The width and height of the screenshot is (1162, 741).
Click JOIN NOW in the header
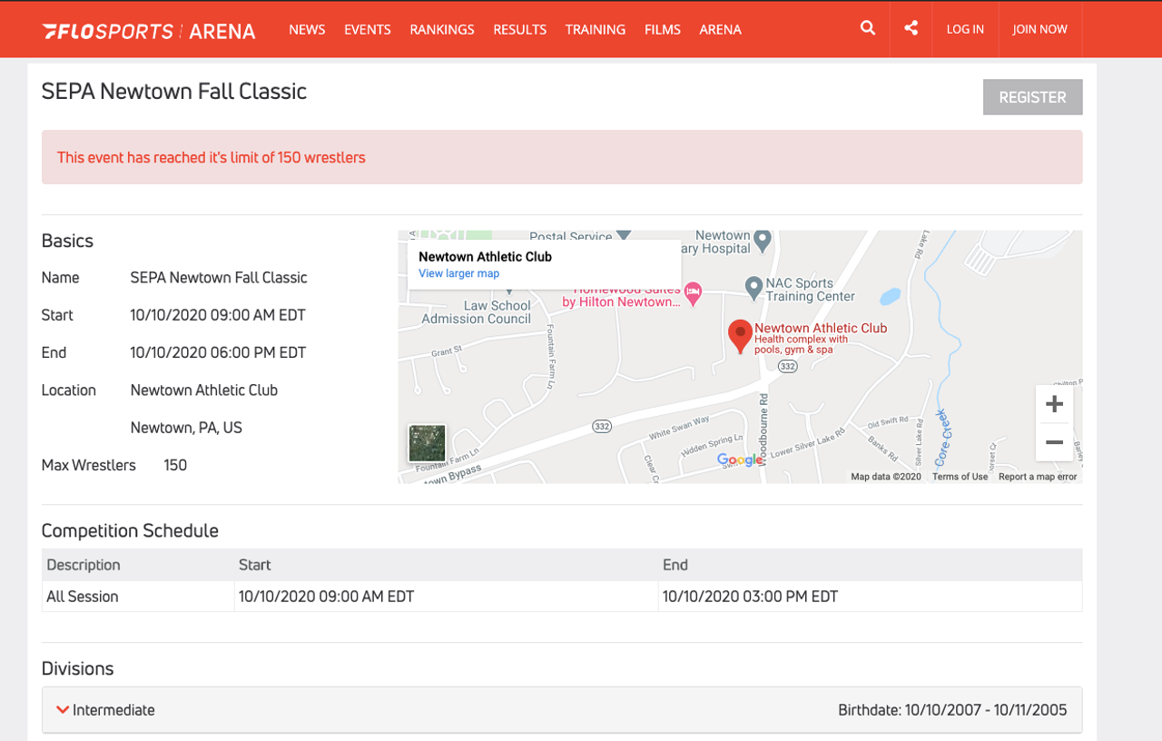pos(1040,28)
